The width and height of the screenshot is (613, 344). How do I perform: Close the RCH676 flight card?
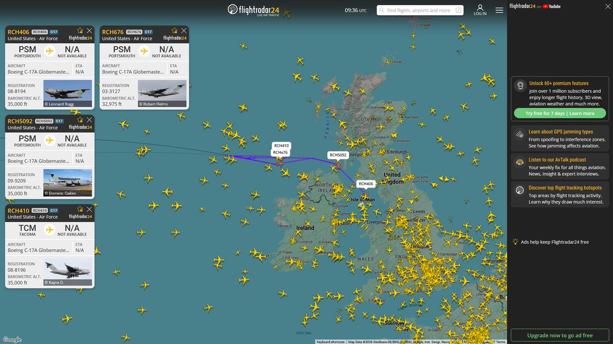point(184,31)
